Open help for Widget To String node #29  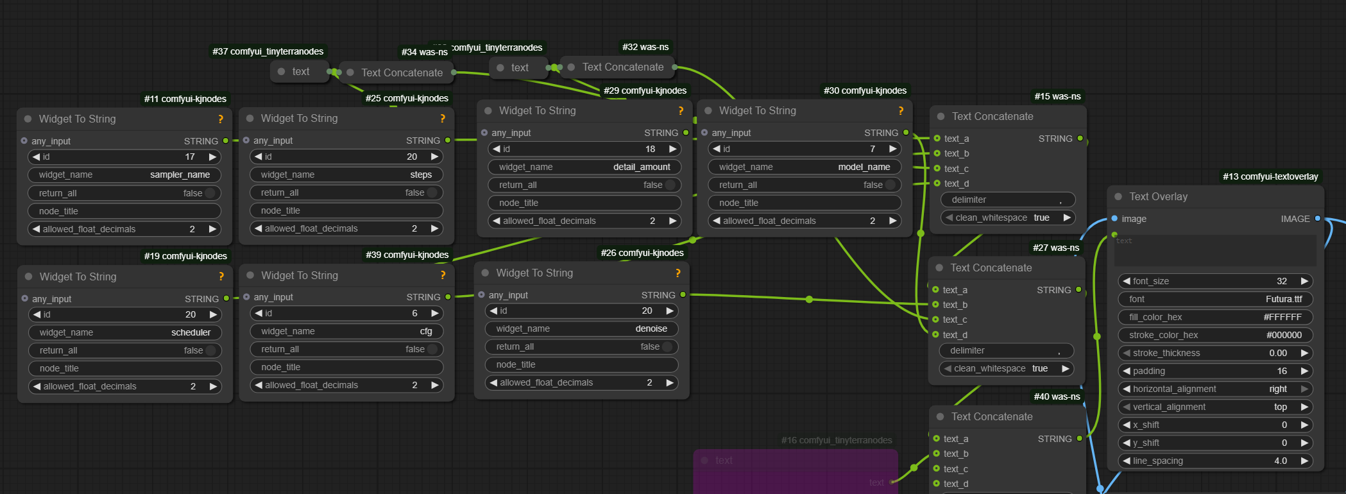[x=681, y=110]
